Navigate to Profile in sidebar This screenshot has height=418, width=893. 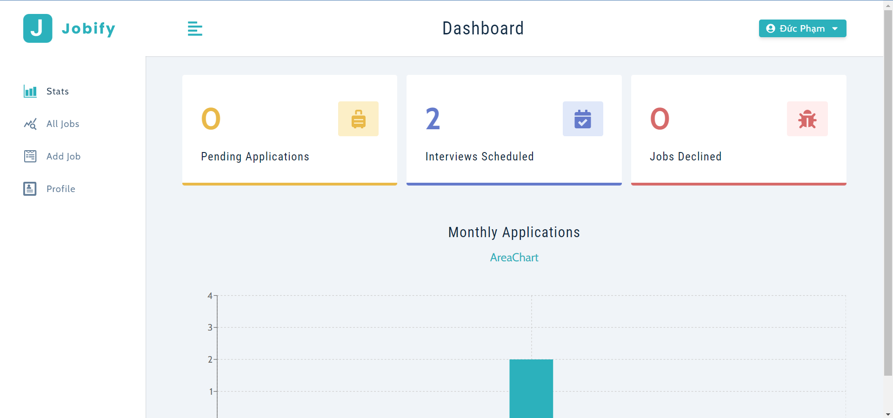(x=49, y=189)
